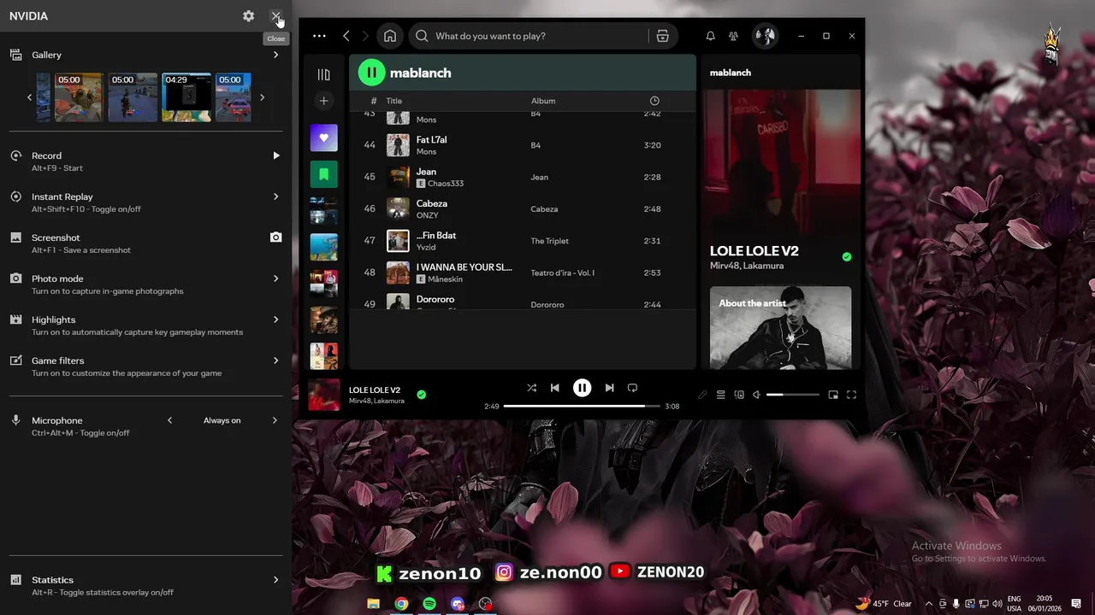Screen dimensions: 1095x615
Task: Seek on the song progress bar
Action: pos(582,407)
